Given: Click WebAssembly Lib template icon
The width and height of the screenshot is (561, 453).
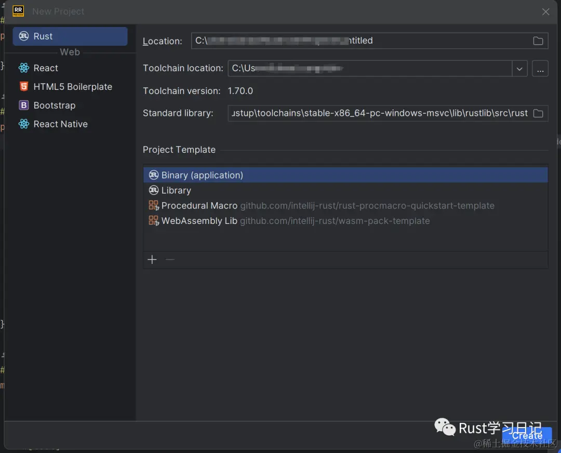Looking at the screenshot, I should coord(153,221).
